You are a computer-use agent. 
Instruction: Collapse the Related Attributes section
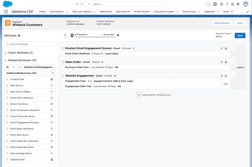point(6,60)
